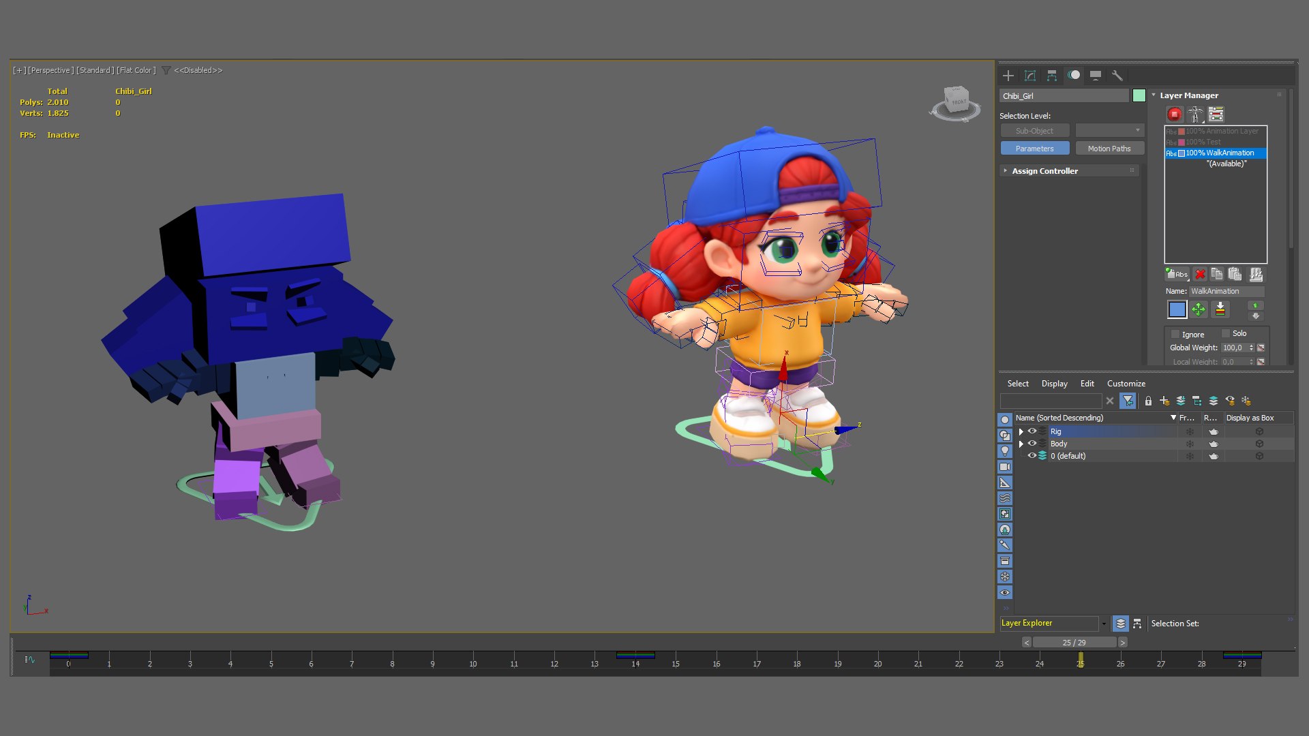1309x736 pixels.
Task: Toggle the Display Bones filter icon
Action: point(1005,545)
